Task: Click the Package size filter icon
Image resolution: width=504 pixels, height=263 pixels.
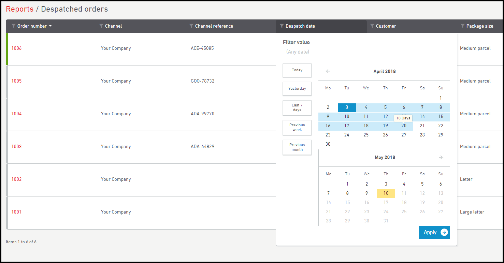Action: [463, 26]
